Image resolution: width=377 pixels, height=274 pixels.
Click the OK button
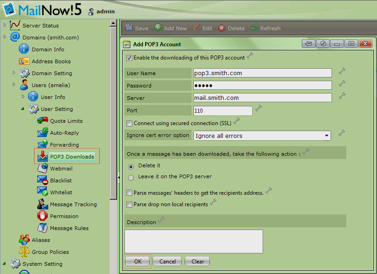pyautogui.click(x=137, y=261)
